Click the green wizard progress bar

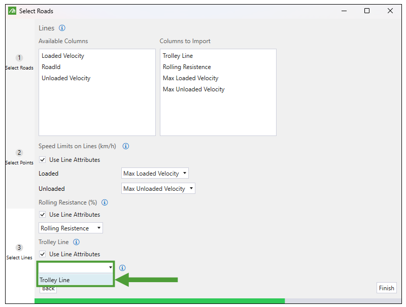[x=159, y=301]
